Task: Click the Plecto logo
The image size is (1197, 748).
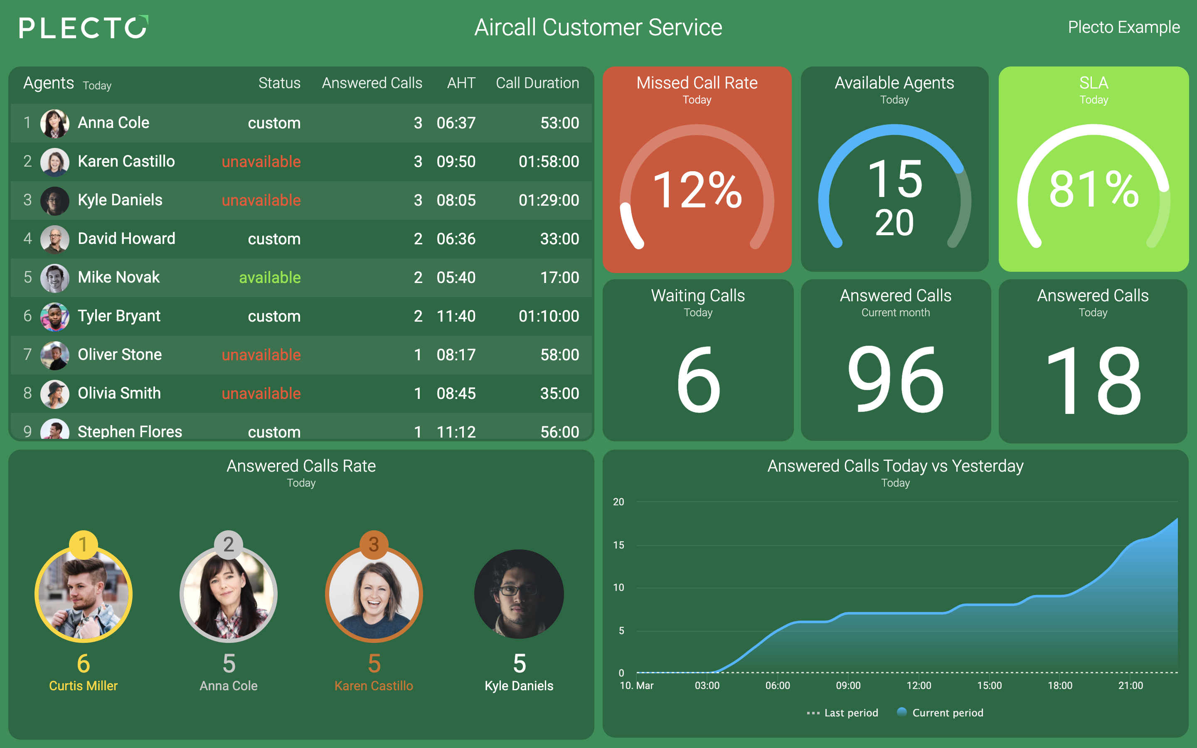Action: [x=84, y=27]
